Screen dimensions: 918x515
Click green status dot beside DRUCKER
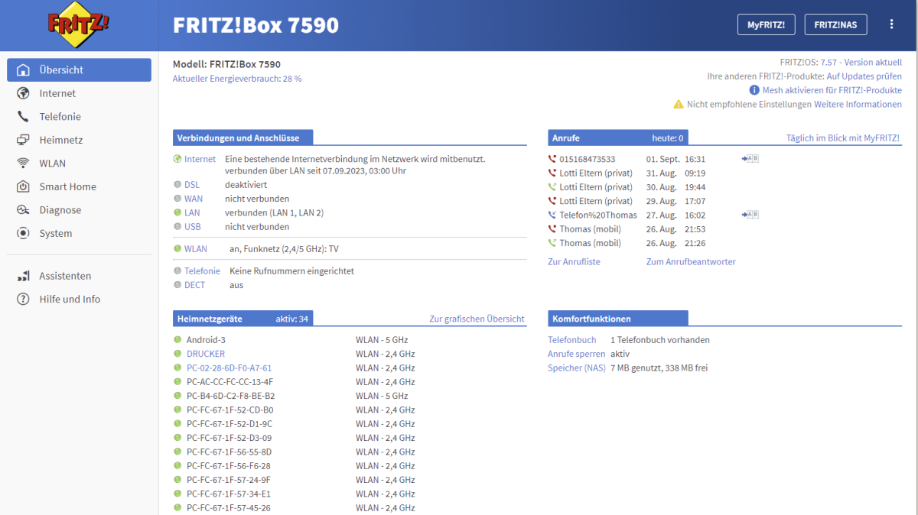(177, 354)
